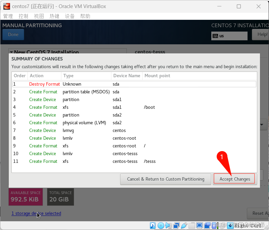The height and width of the screenshot is (230, 269).
Task: Select row 8 centos-root device cell
Action: click(x=124, y=138)
